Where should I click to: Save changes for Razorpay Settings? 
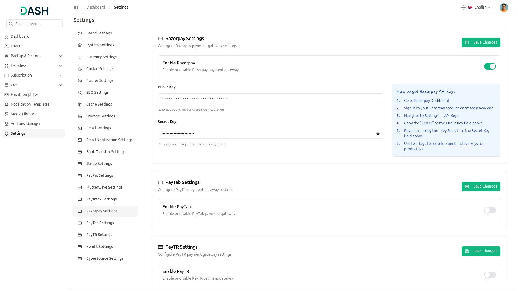coord(481,43)
